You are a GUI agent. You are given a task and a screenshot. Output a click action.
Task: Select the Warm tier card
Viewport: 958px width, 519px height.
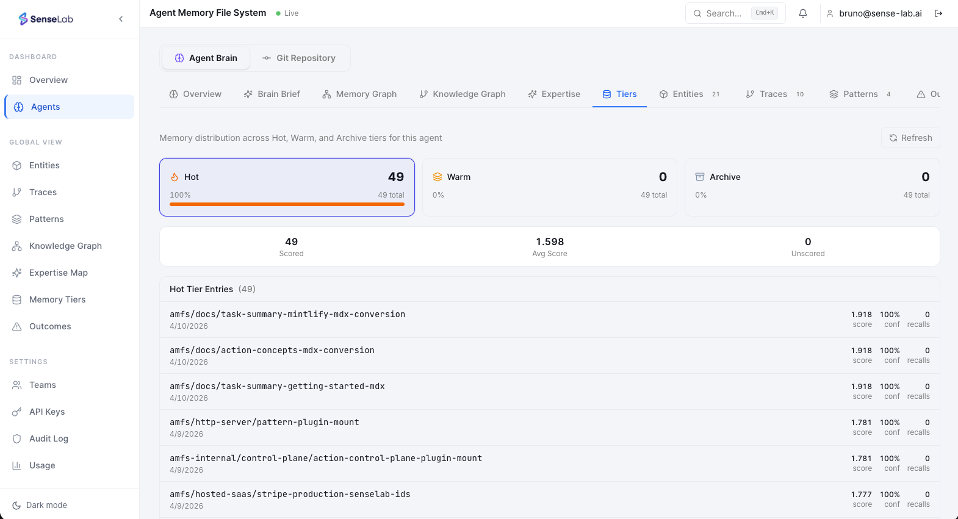pyautogui.click(x=549, y=187)
